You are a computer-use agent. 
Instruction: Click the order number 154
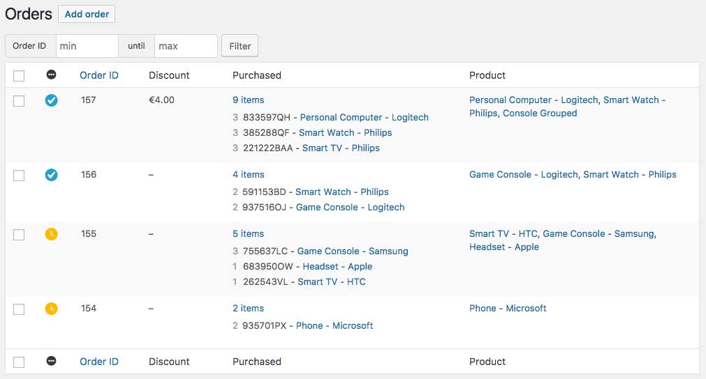pos(89,309)
